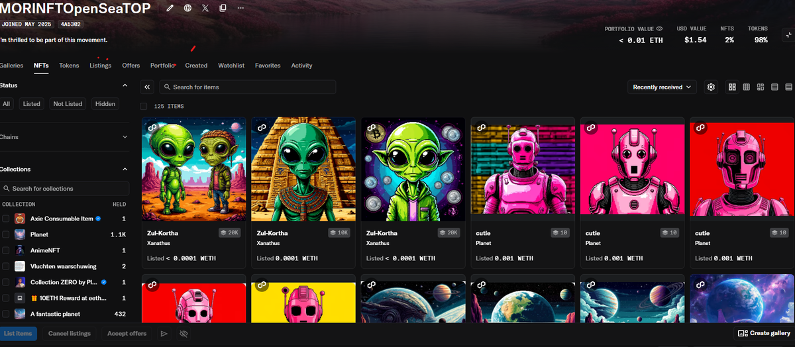The height and width of the screenshot is (347, 795).
Task: Filter status by All
Action: pos(6,104)
